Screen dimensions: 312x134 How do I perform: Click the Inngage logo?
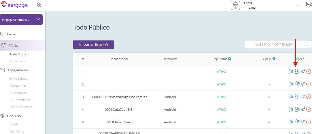[x=14, y=5]
